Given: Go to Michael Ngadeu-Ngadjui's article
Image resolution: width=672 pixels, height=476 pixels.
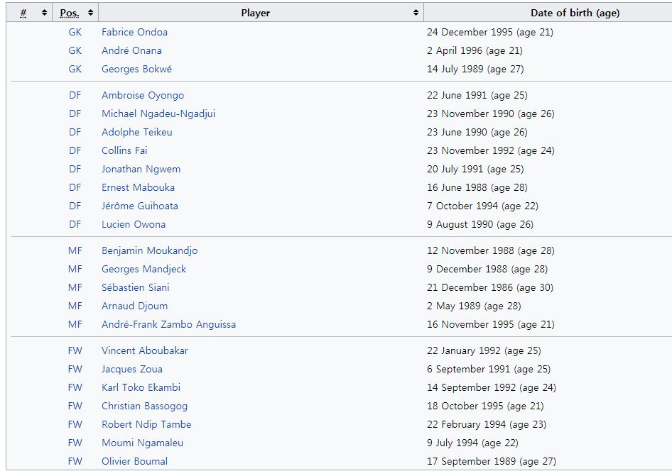Looking at the screenshot, I should [158, 114].
